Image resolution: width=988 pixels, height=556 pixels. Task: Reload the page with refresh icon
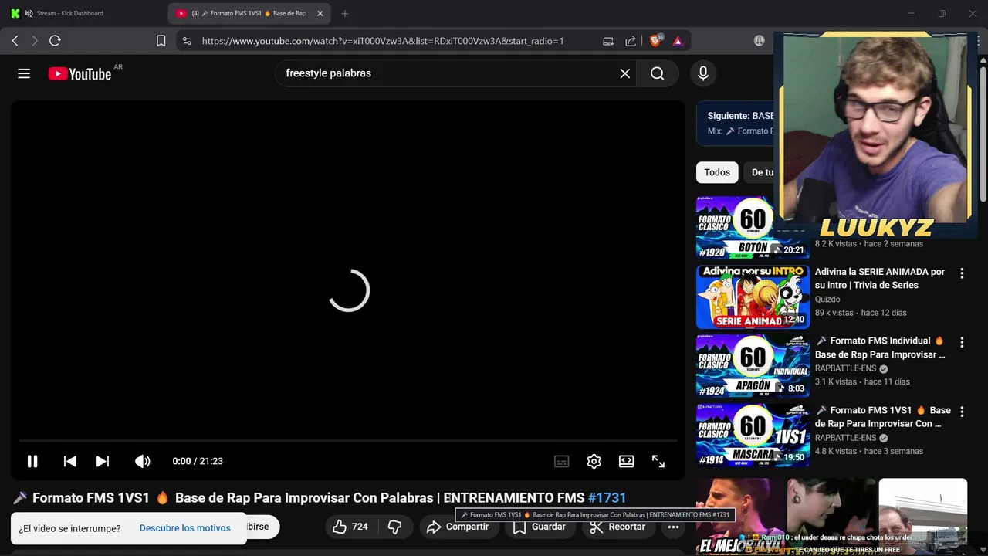coord(55,41)
